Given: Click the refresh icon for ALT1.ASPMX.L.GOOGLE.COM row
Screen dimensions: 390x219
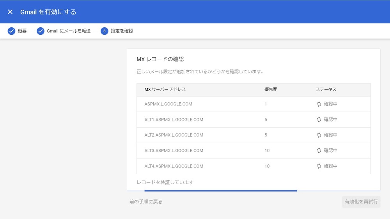Looking at the screenshot, I should click(x=319, y=120).
